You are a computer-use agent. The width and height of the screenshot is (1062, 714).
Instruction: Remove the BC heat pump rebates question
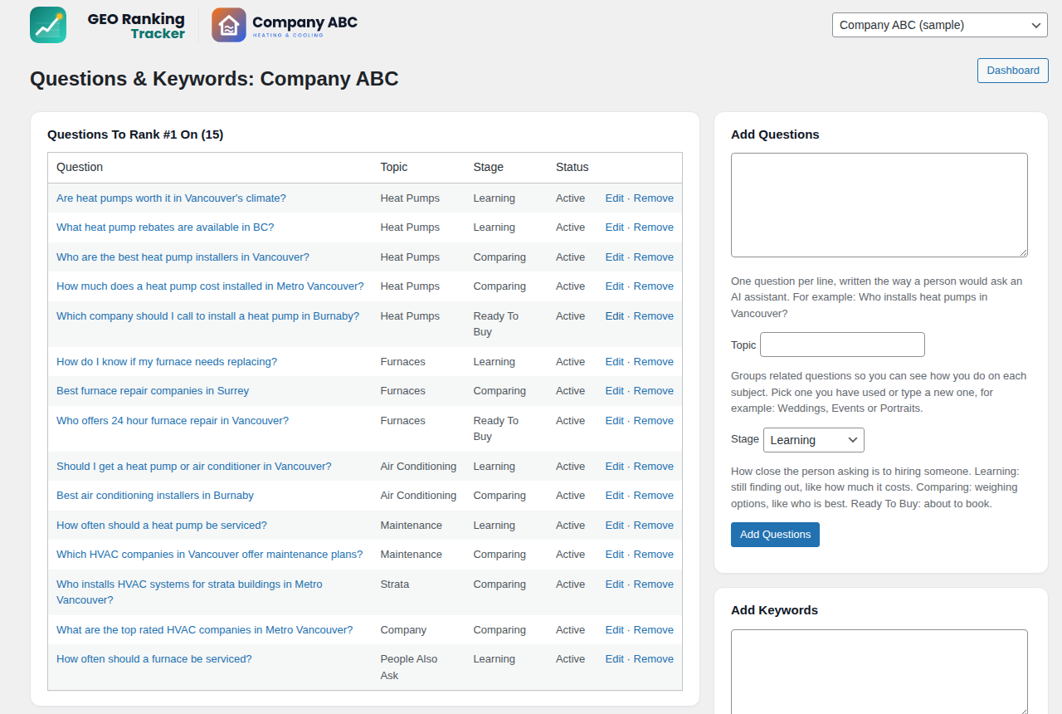pos(654,227)
